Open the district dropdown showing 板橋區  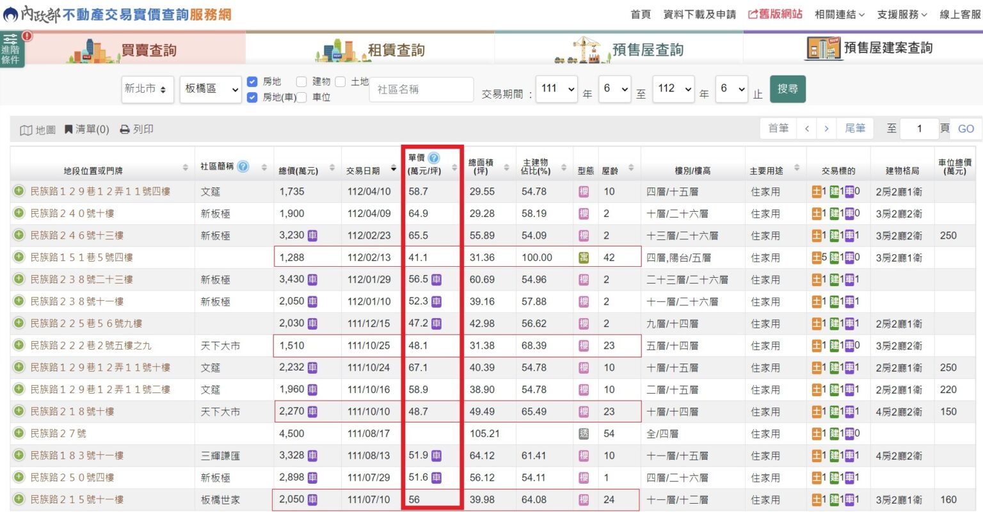pos(211,89)
